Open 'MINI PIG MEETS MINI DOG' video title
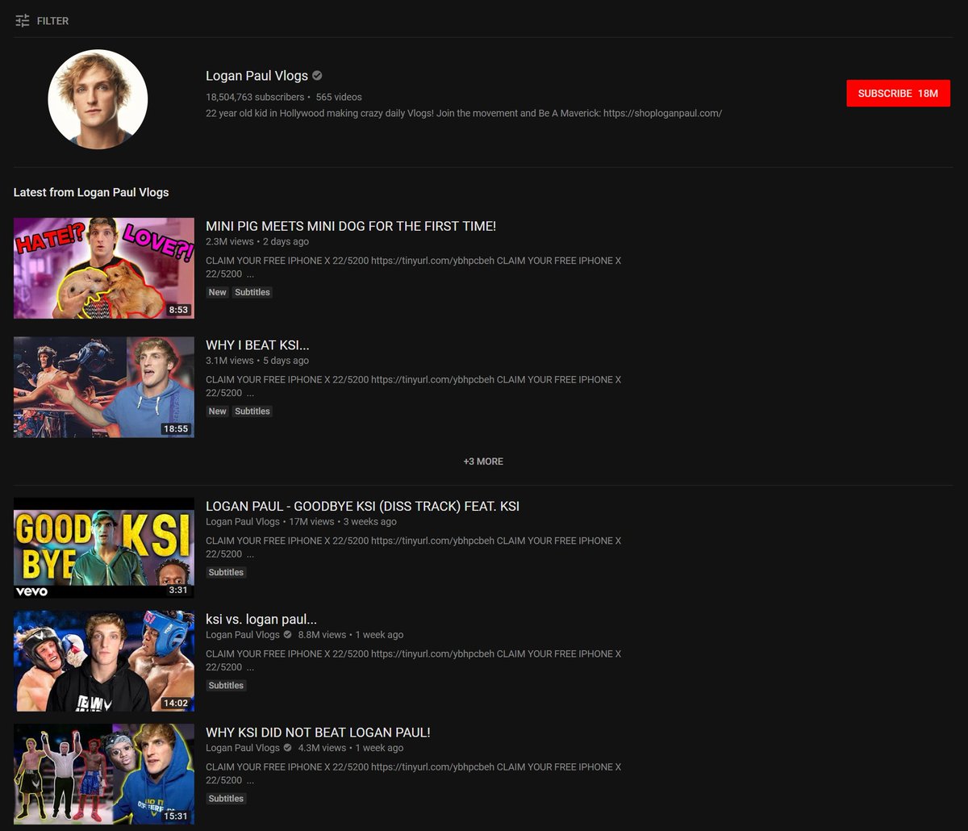Image resolution: width=968 pixels, height=831 pixels. tap(351, 227)
